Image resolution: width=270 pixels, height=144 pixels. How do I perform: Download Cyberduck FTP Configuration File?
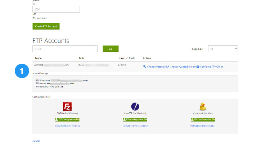tap(203, 119)
